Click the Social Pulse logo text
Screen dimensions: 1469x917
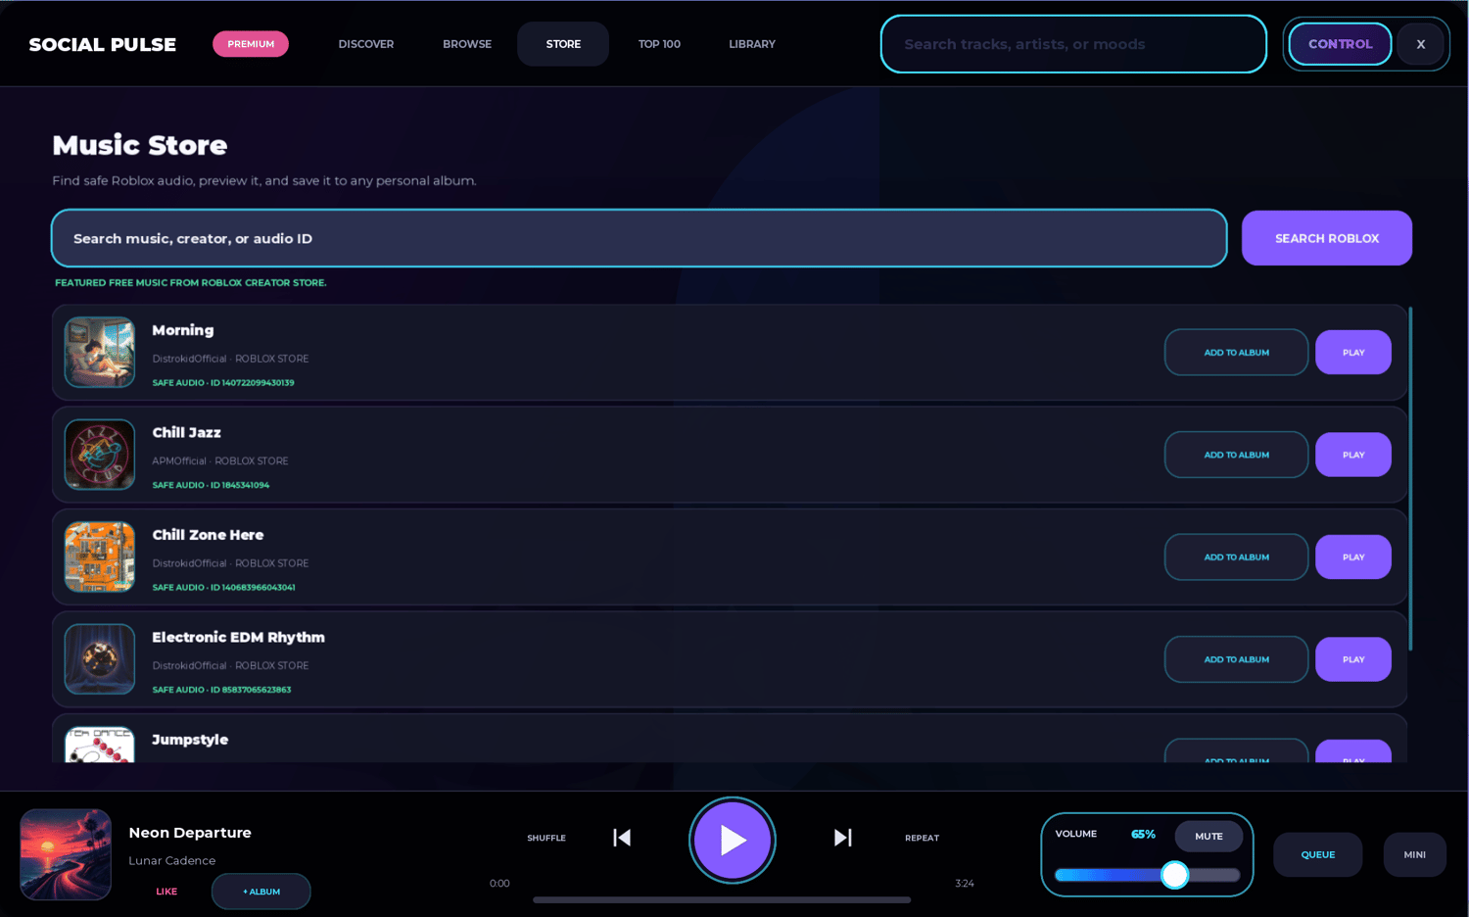coord(103,44)
